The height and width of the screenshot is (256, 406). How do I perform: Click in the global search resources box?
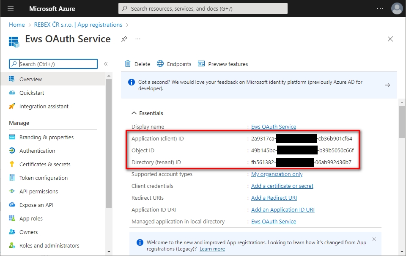point(203,8)
